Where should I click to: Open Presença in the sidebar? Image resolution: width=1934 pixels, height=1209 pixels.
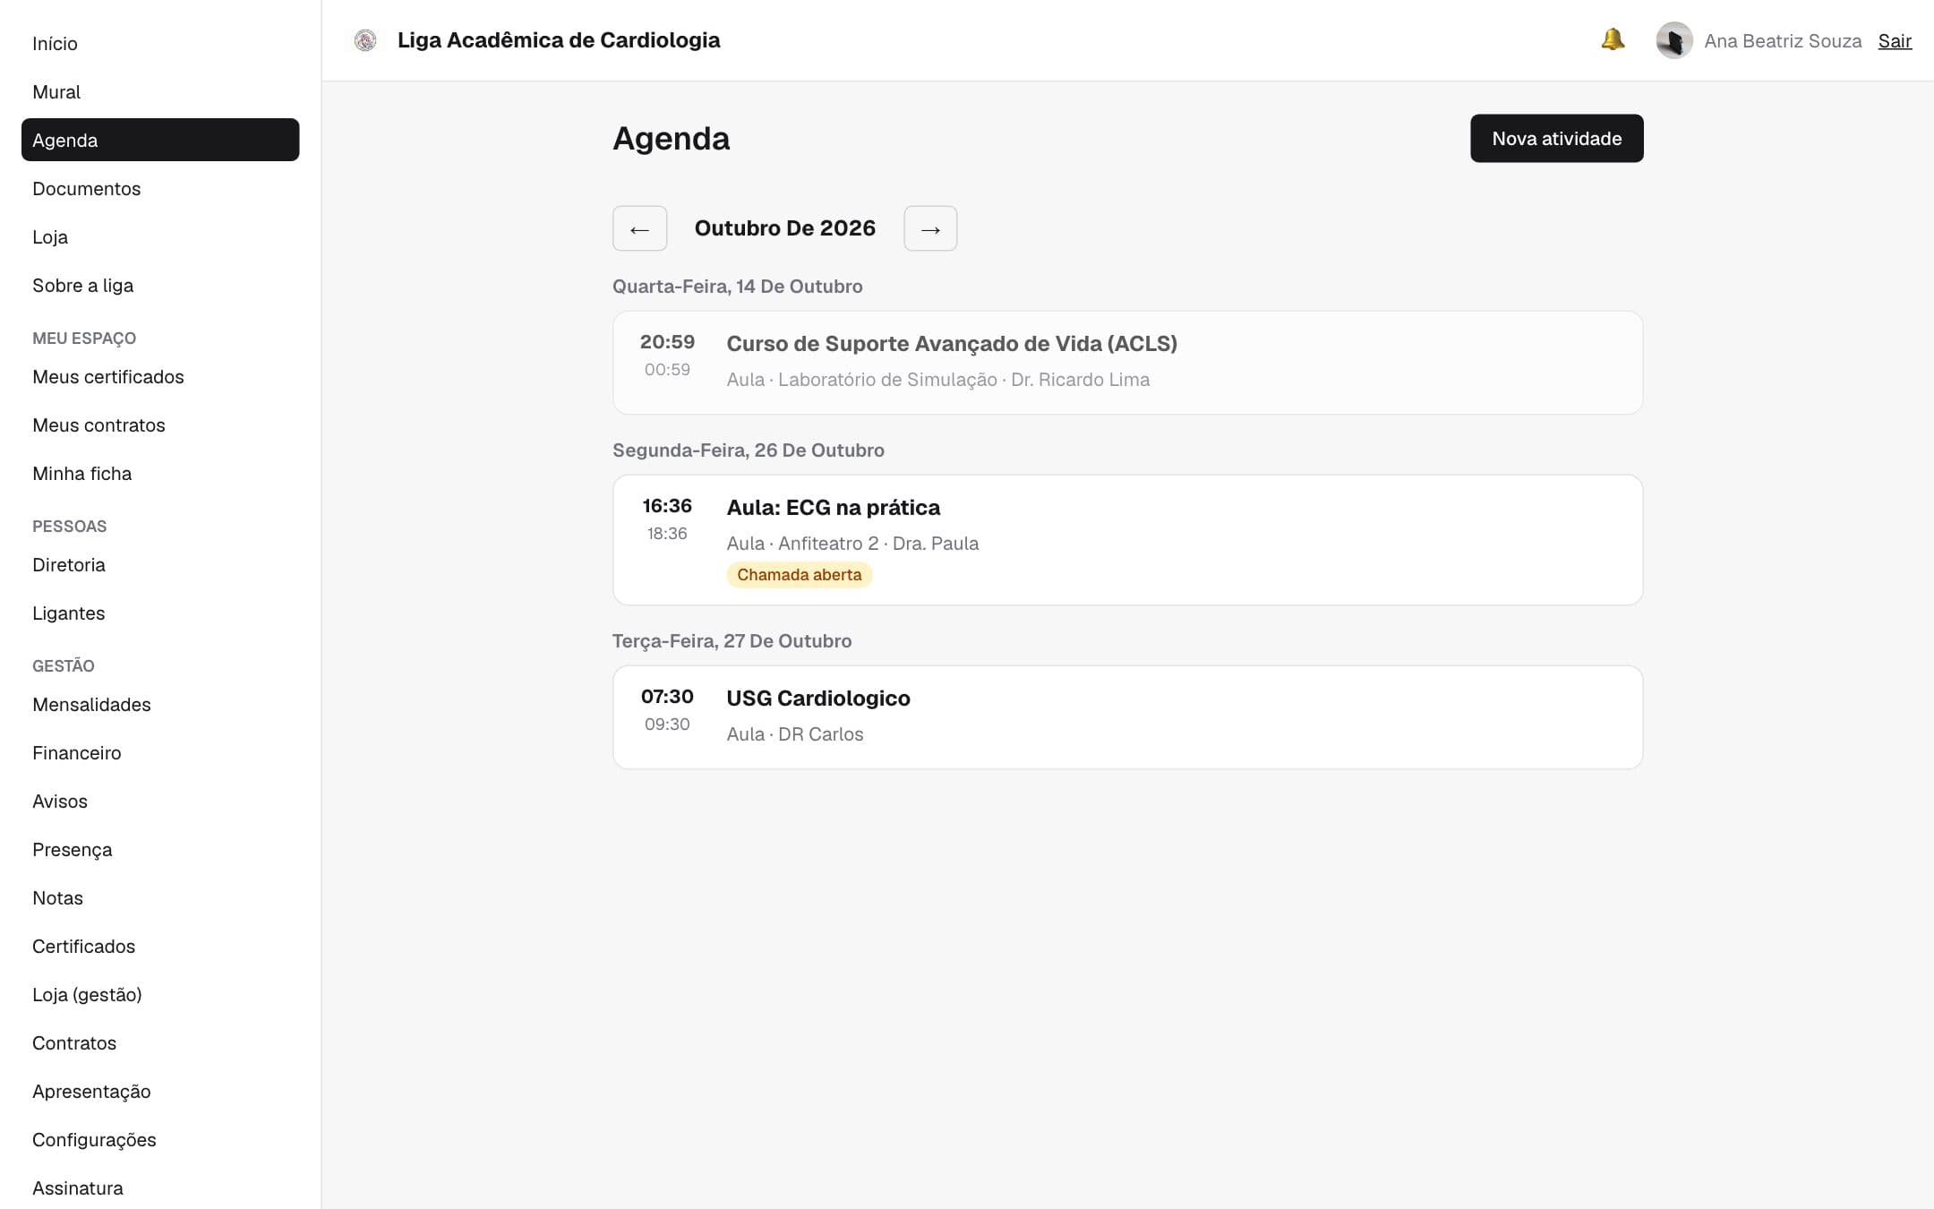tap(160, 849)
